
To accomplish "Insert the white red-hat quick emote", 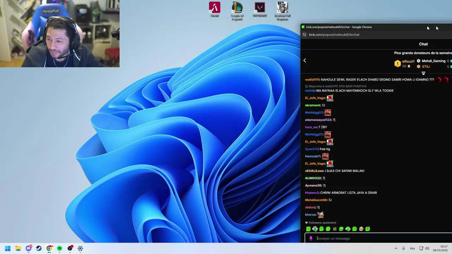I will [361, 229].
